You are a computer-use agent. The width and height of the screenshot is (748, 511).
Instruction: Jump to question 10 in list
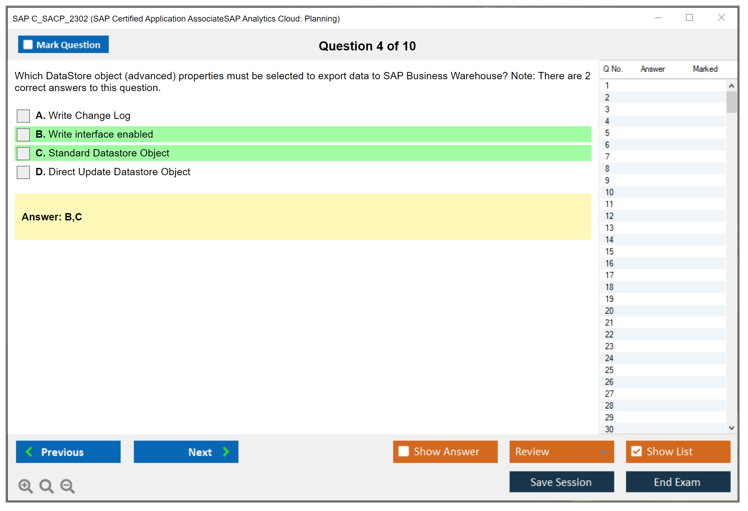[x=609, y=192]
